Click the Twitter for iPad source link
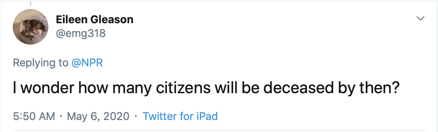This screenshot has width=438, height=132. click(180, 116)
